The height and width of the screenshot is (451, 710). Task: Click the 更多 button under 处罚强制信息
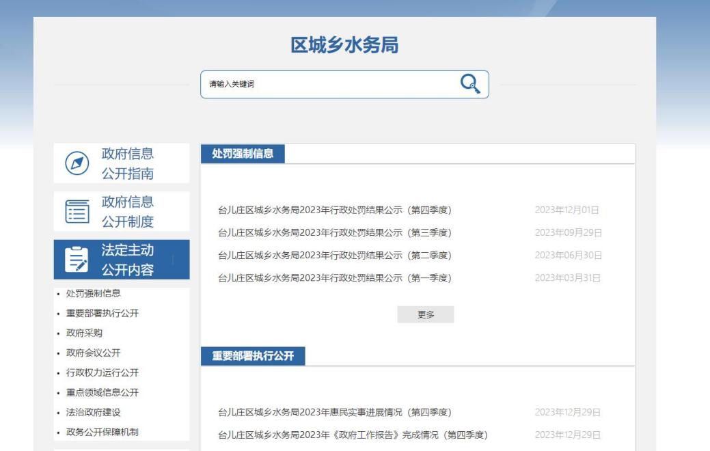point(426,315)
